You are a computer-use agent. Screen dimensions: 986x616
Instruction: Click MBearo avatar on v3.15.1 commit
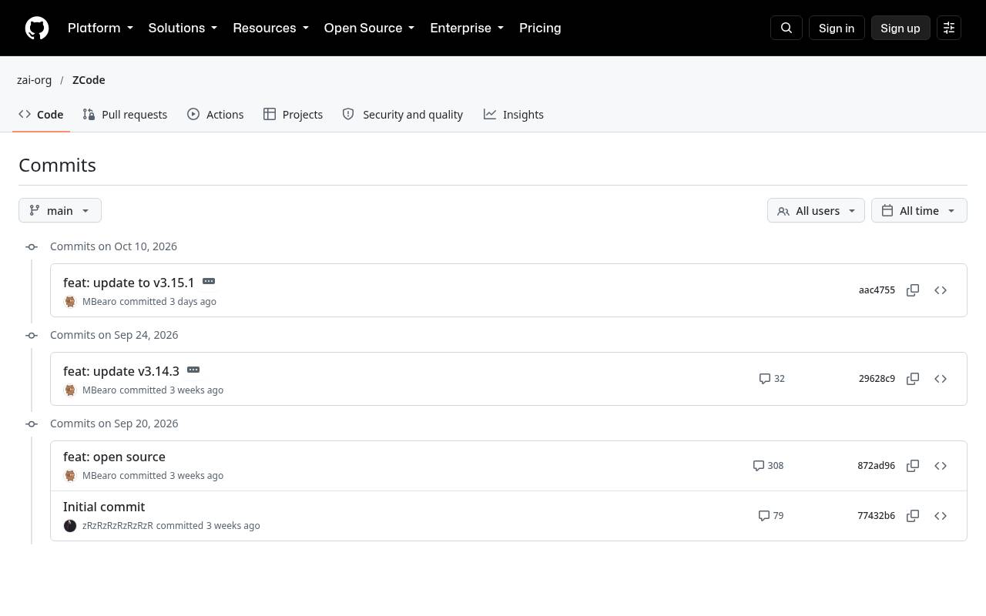tap(70, 302)
